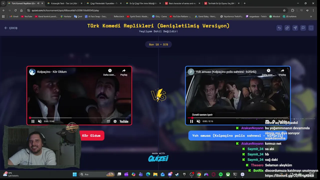This screenshot has width=320, height=180.
Task: Toggle subtitles on Kör Oldum video
Action: [108, 121]
